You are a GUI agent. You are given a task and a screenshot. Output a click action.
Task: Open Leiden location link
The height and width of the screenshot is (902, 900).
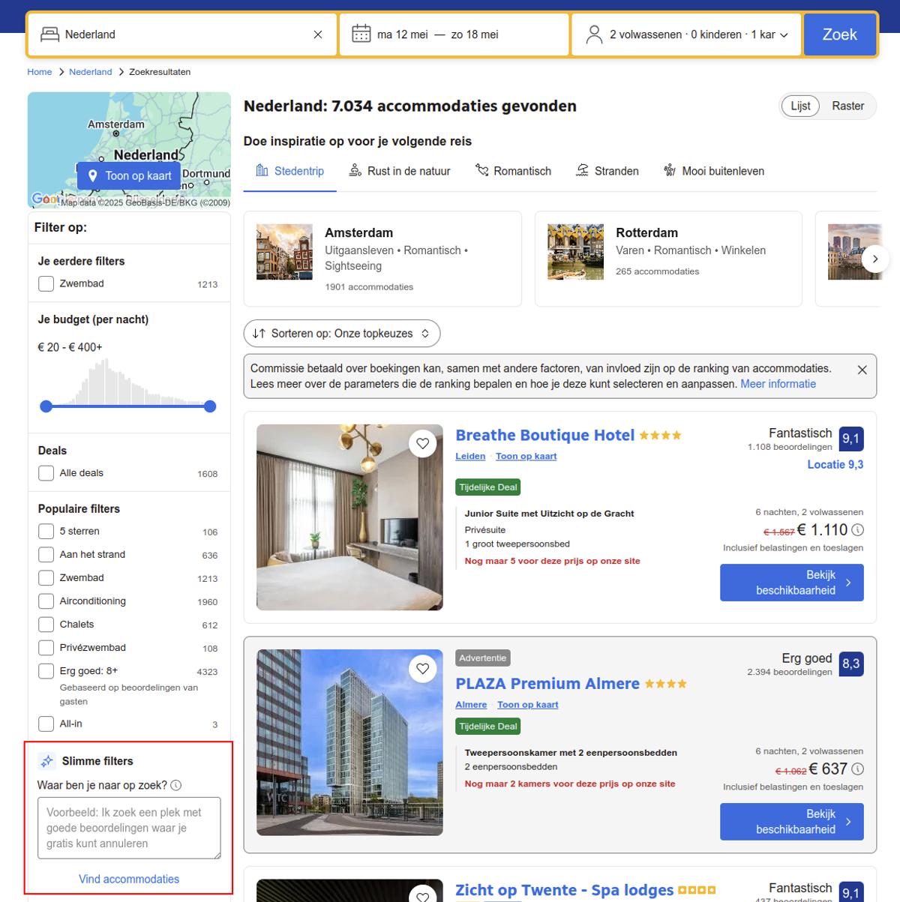point(470,456)
